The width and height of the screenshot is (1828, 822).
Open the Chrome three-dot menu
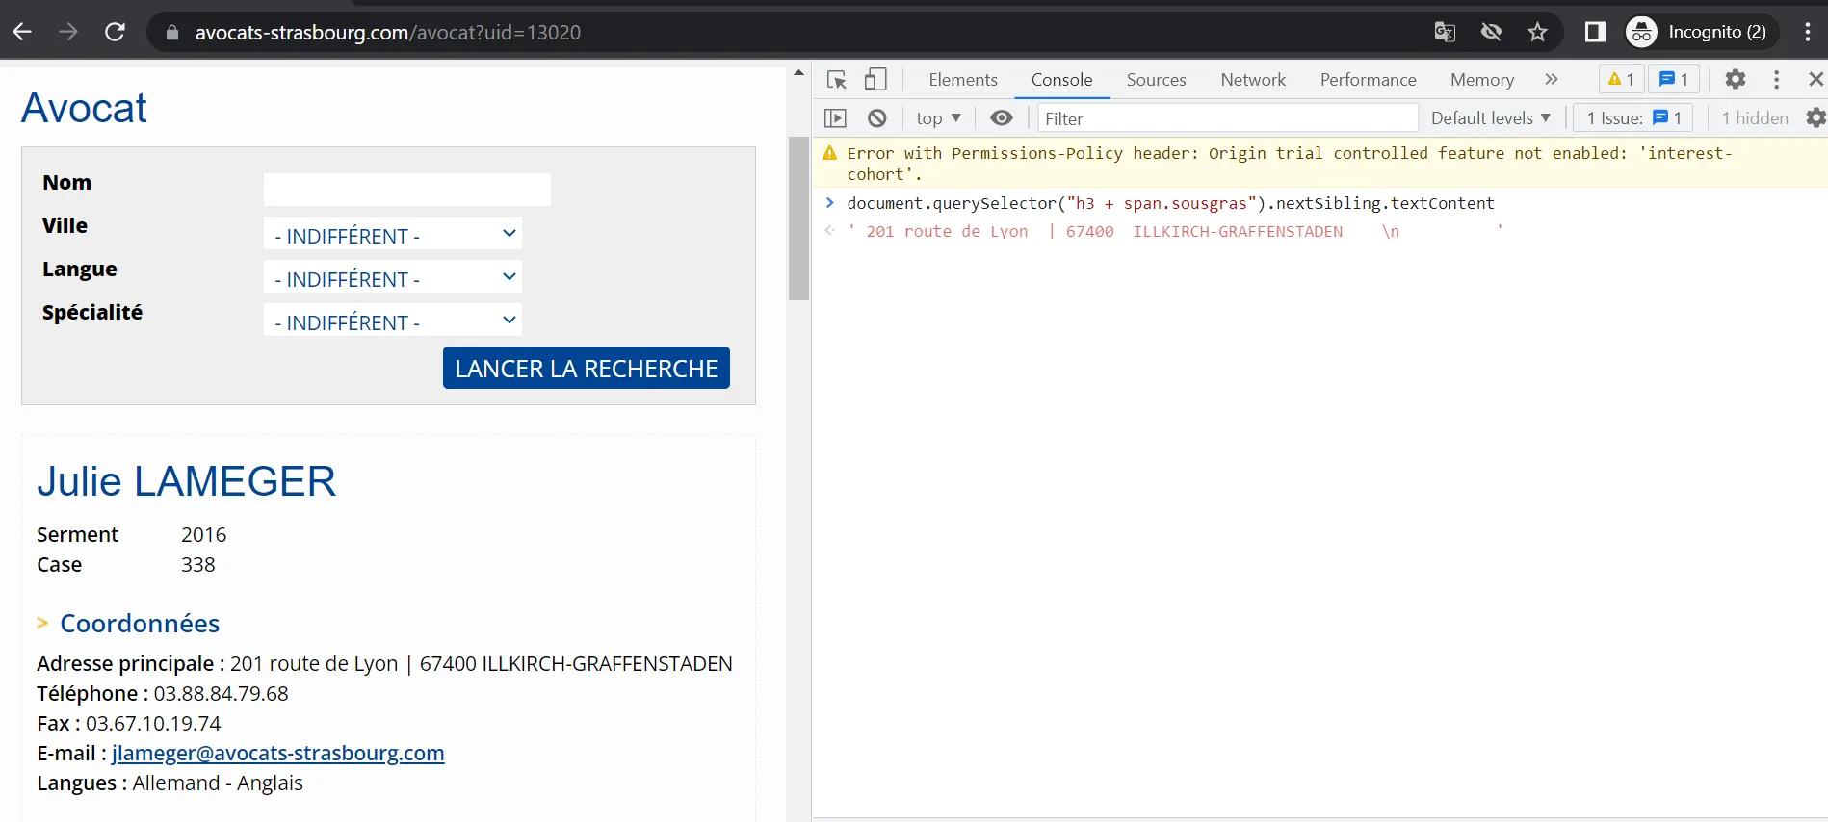click(x=1808, y=32)
